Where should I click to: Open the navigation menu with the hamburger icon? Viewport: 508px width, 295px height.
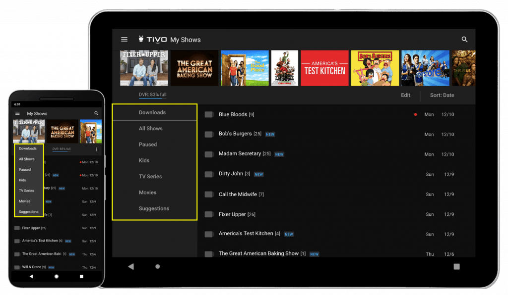click(124, 39)
